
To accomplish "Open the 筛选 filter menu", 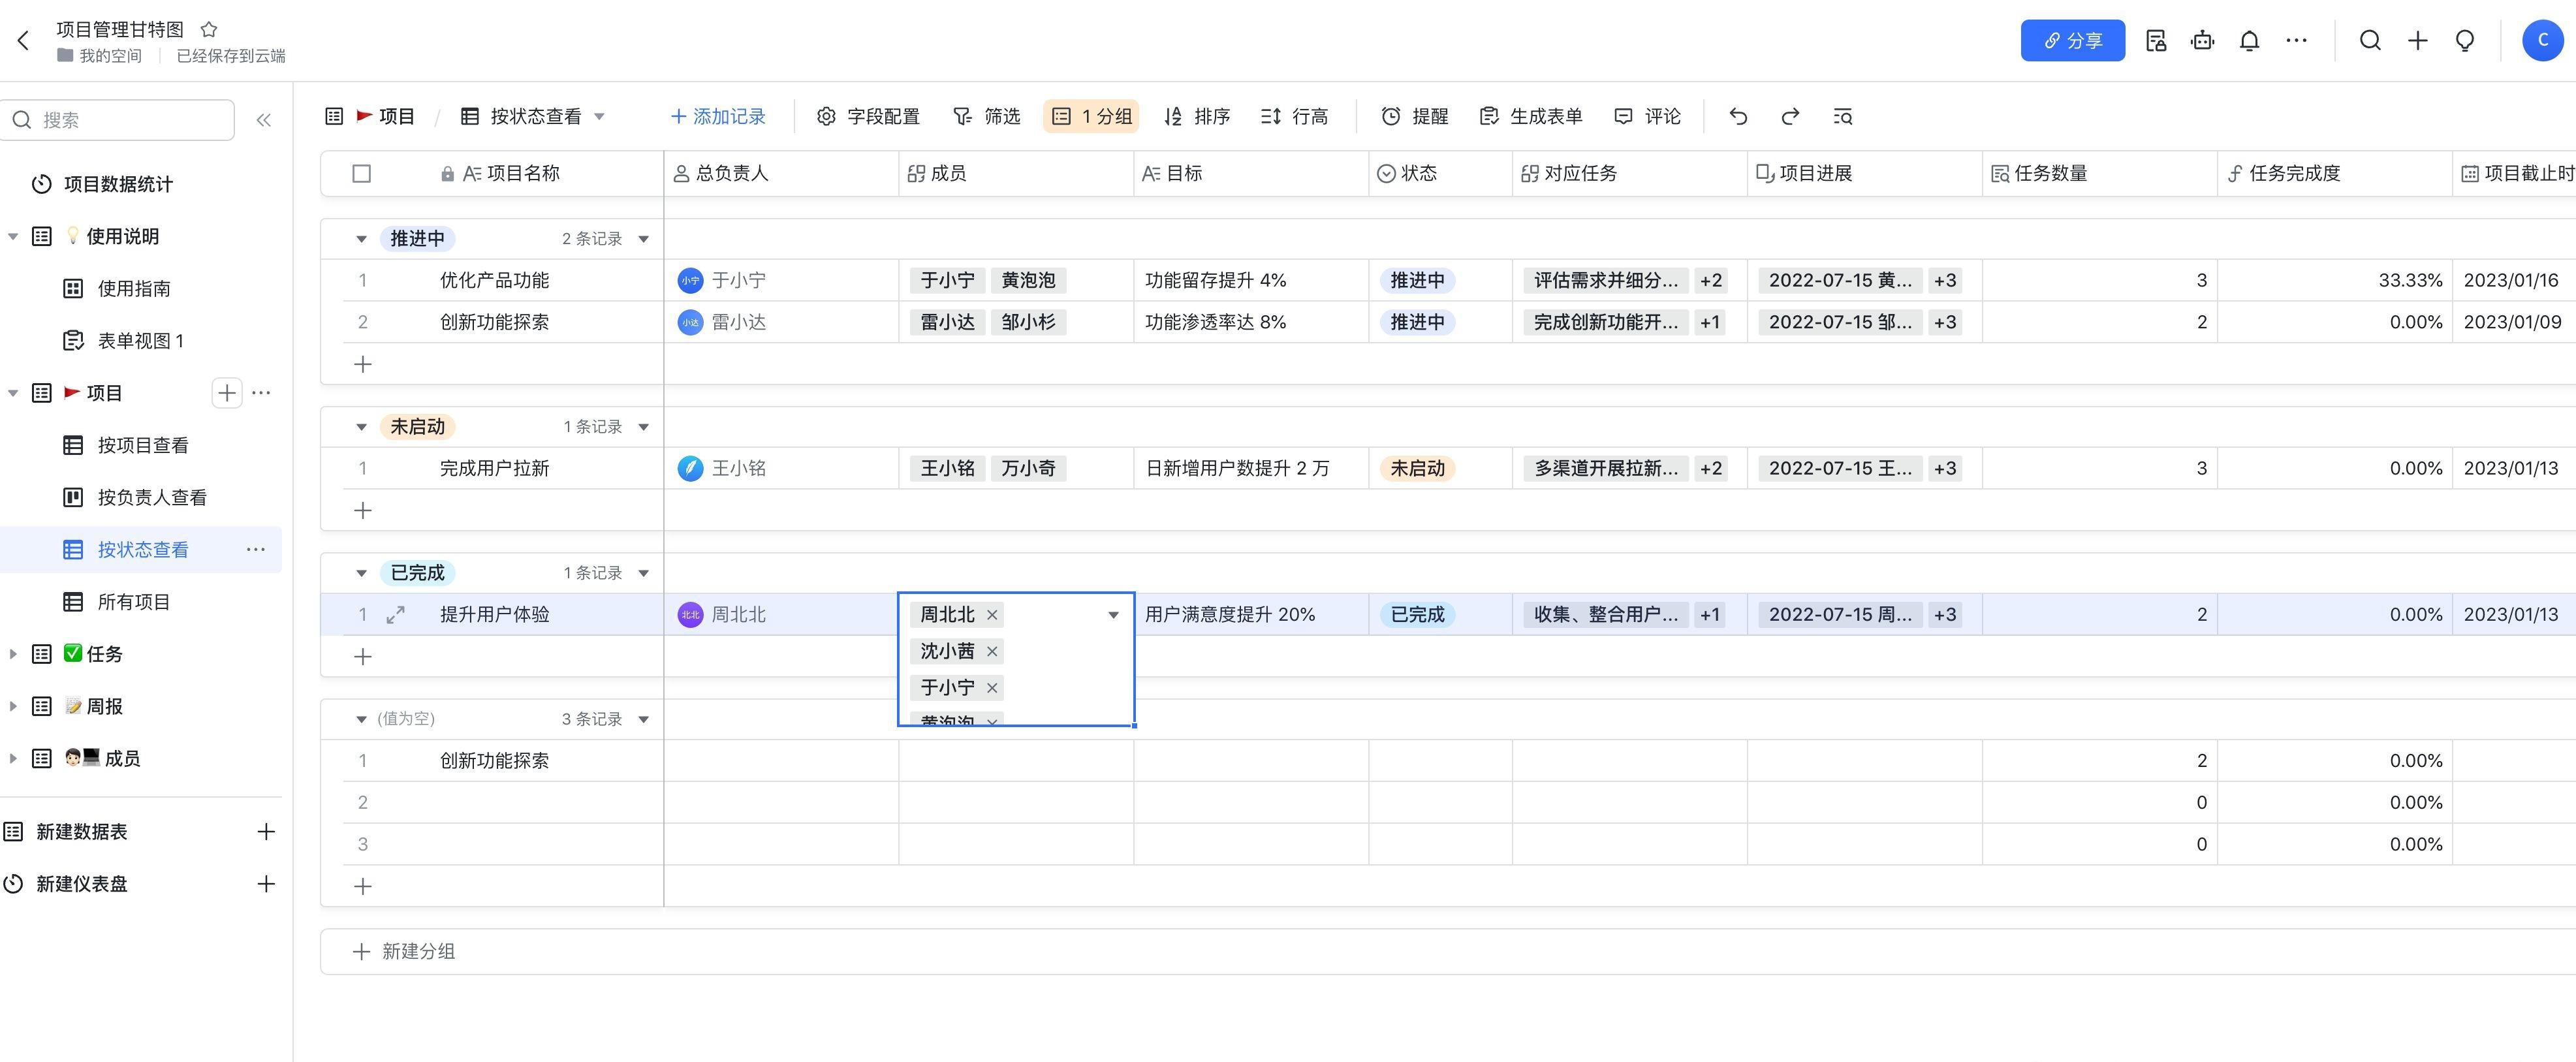I will (x=986, y=117).
